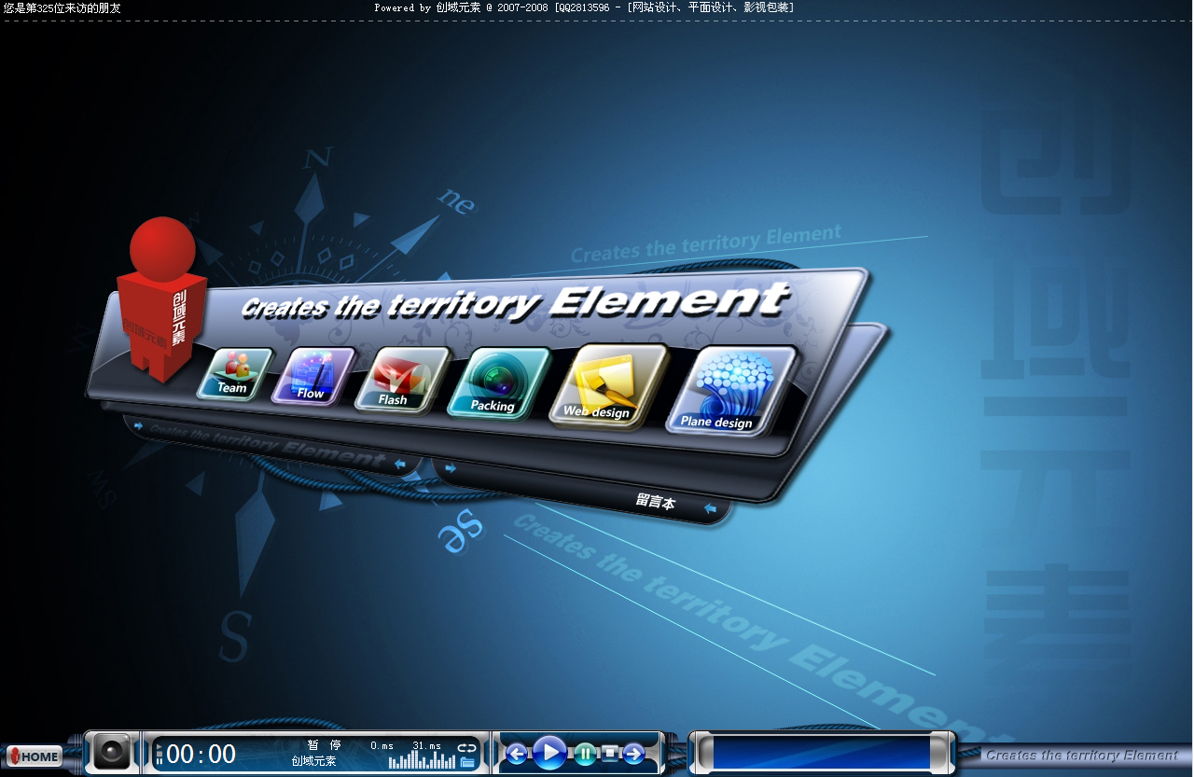Open the Team section icon
The image size is (1194, 777).
pyautogui.click(x=235, y=374)
